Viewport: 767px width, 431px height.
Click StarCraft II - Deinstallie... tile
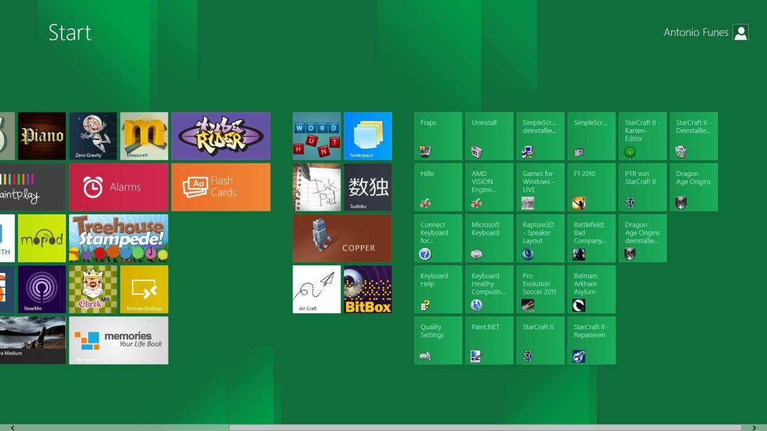tap(694, 136)
